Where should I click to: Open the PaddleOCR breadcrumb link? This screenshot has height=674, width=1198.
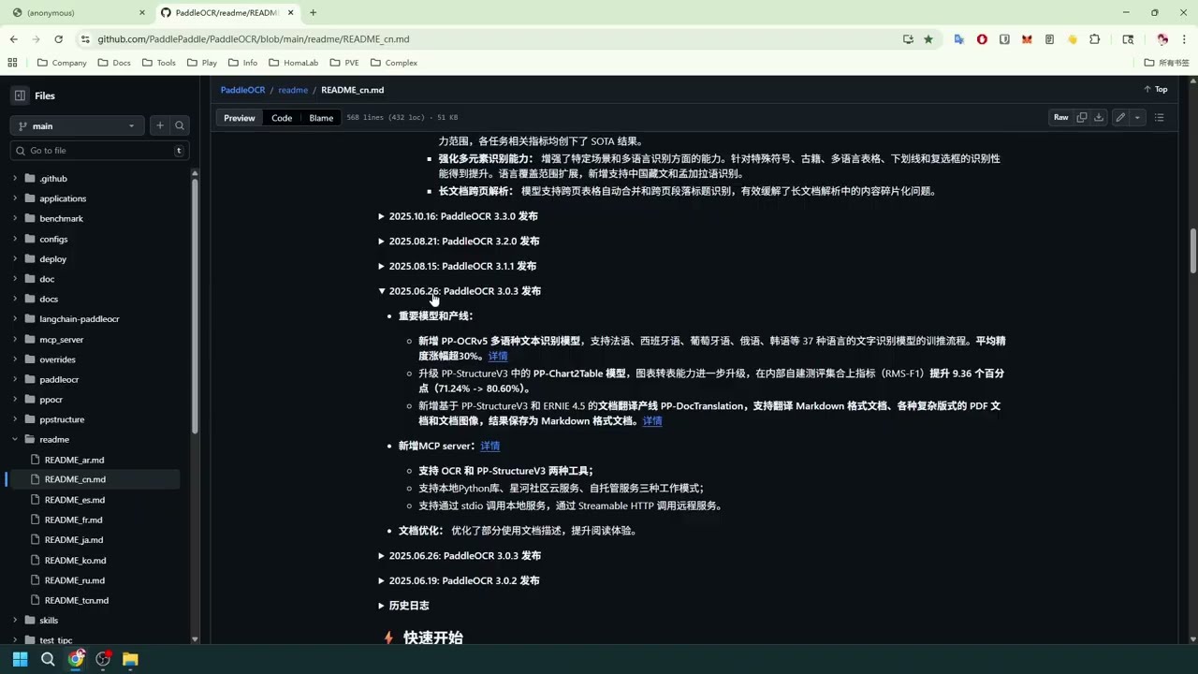(x=242, y=90)
